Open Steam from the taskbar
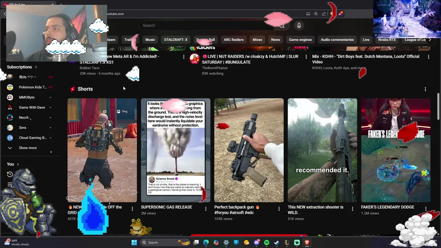This screenshot has height=248, width=441. tap(277, 242)
